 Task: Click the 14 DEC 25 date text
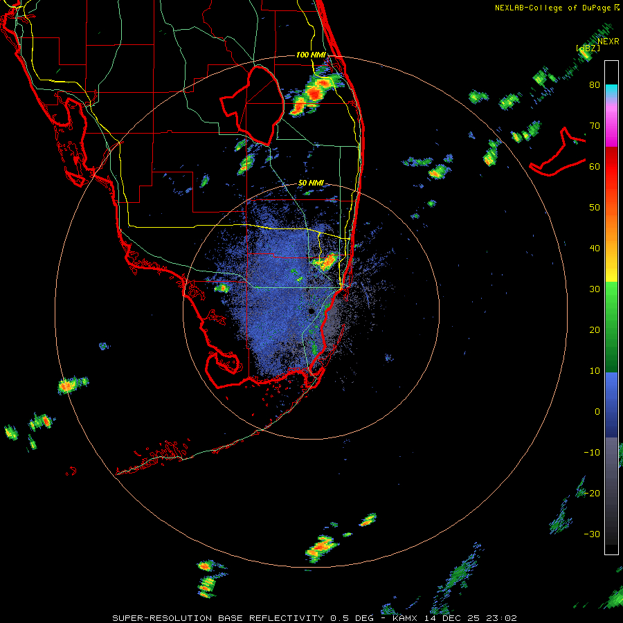451,618
